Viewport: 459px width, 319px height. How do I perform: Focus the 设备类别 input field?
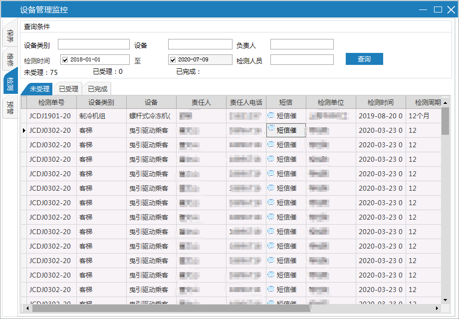tap(94, 44)
